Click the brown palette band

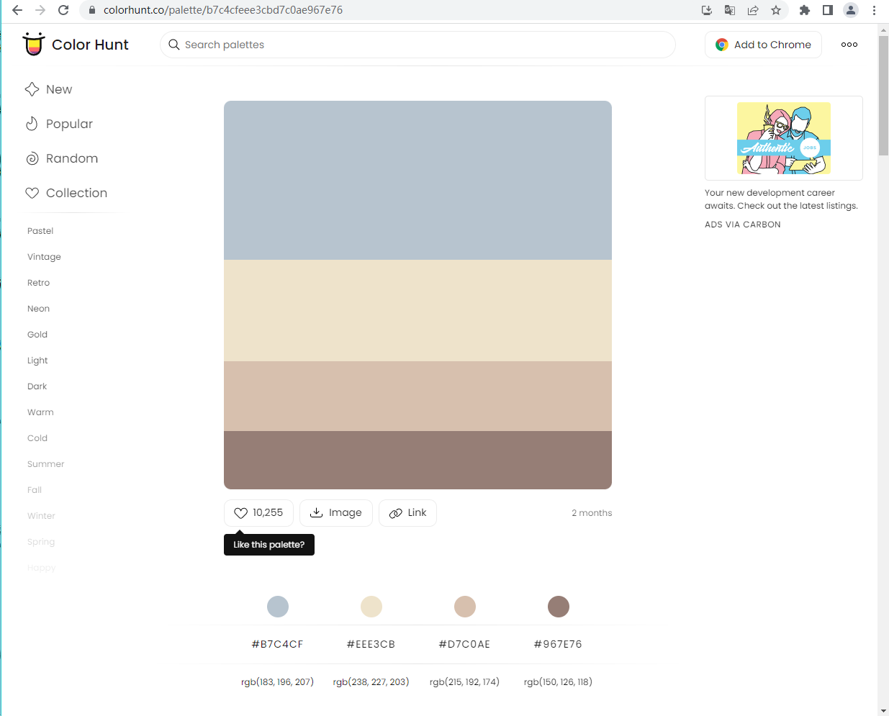tap(418, 460)
